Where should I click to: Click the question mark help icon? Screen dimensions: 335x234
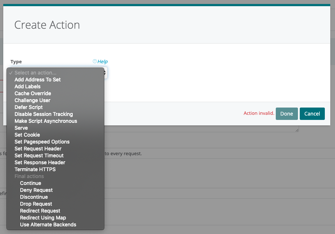click(x=95, y=61)
